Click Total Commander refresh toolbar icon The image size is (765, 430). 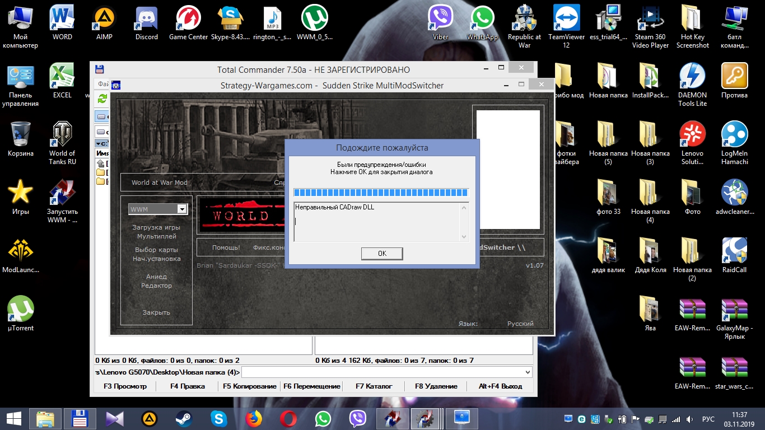(x=102, y=99)
